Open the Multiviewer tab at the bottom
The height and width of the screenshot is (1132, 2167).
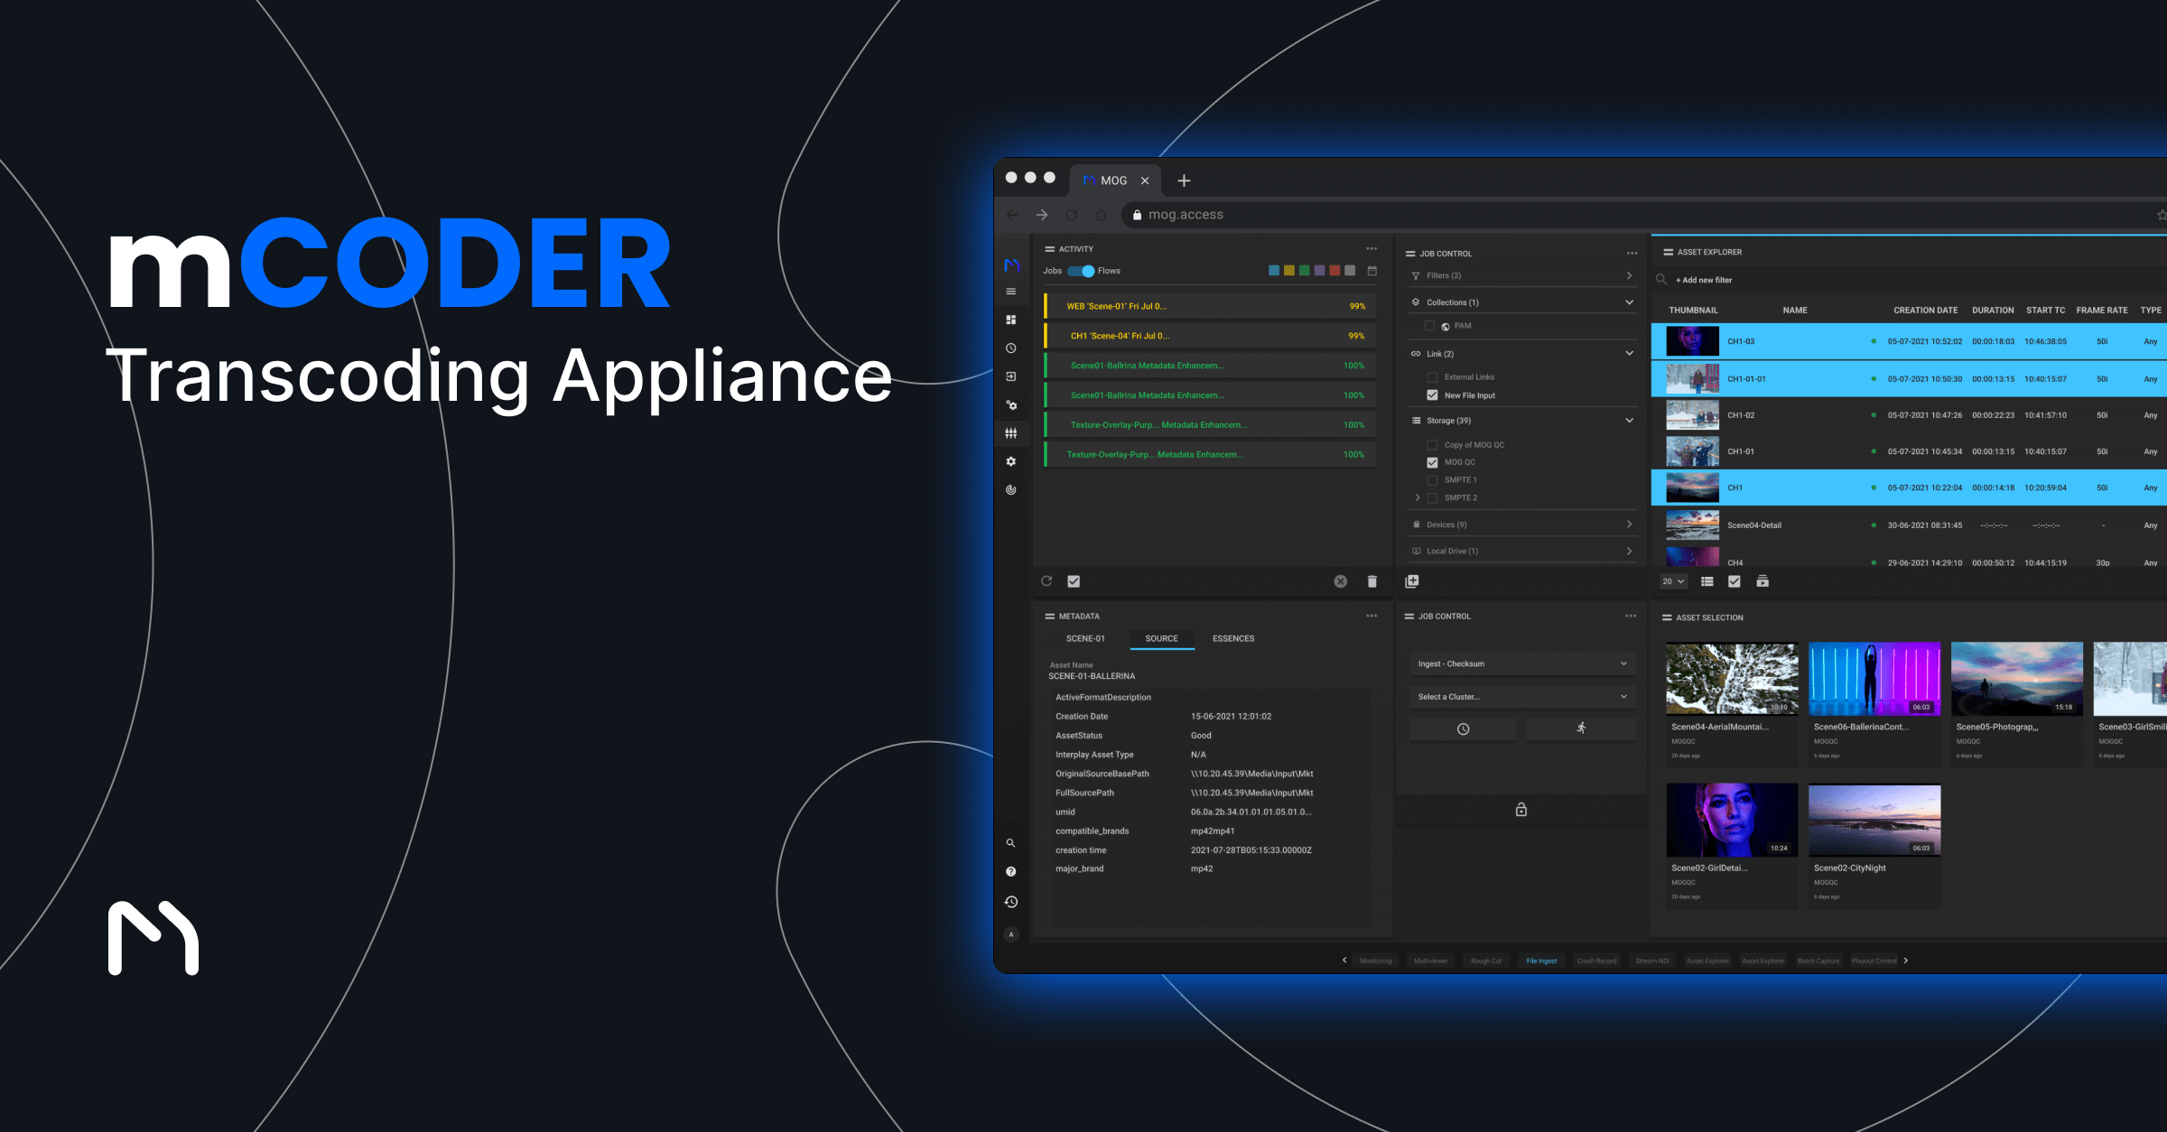coord(1430,960)
